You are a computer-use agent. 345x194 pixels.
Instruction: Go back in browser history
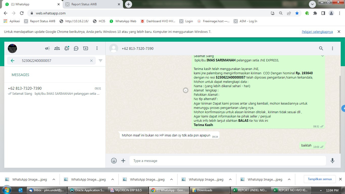point(6,13)
